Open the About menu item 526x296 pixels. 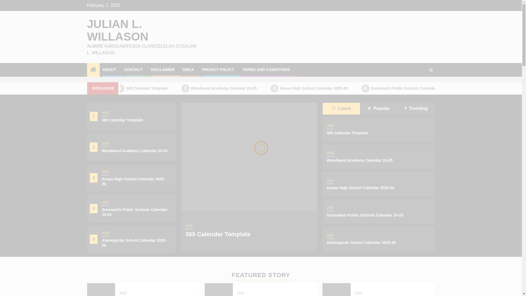point(109,70)
